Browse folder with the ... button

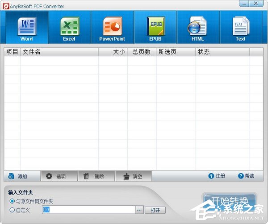(x=139, y=210)
